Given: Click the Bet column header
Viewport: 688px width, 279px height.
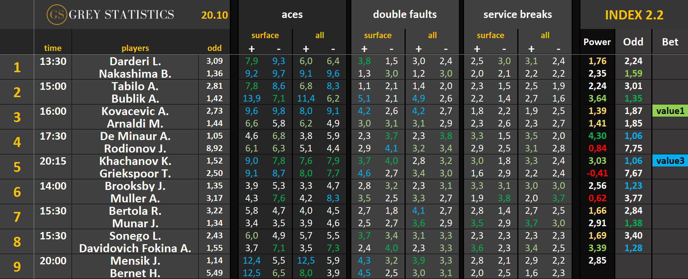Looking at the screenshot, I should (670, 42).
